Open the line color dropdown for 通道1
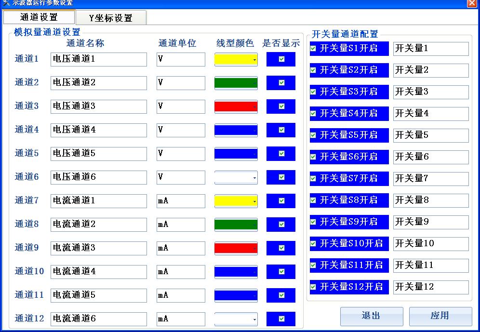The height and width of the screenshot is (332, 480). [x=254, y=59]
